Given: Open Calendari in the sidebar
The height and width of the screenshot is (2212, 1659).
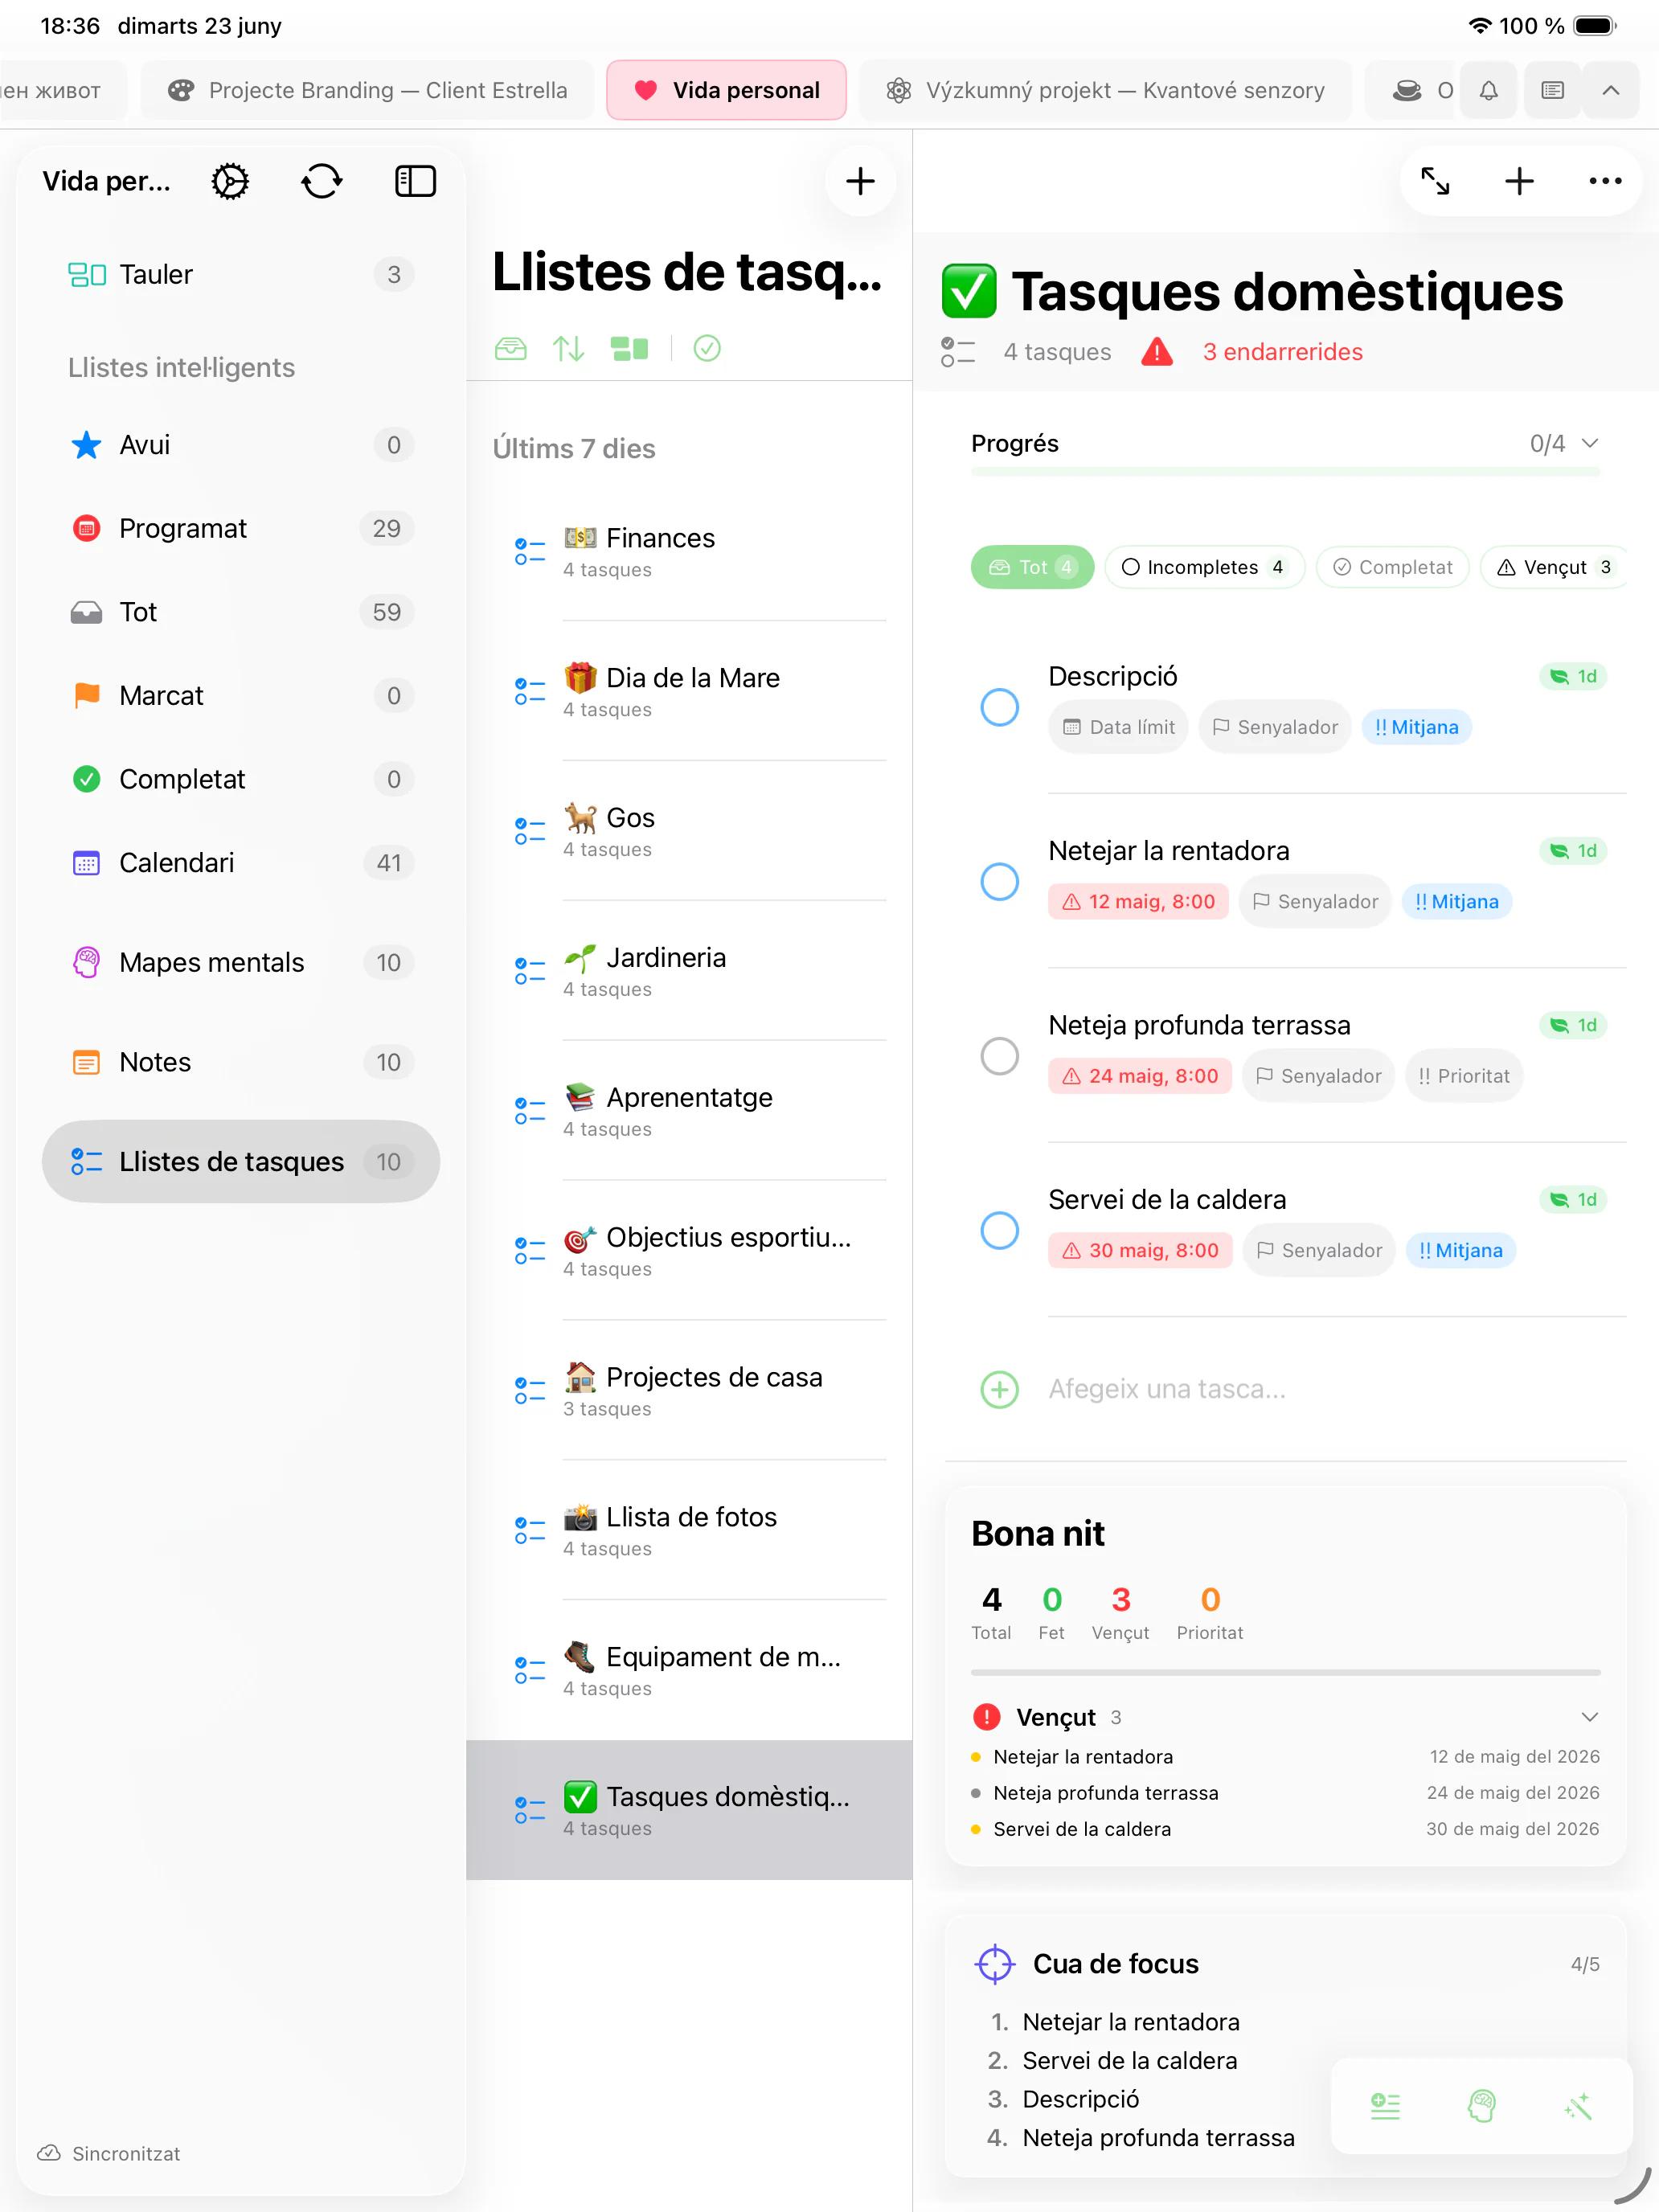Looking at the screenshot, I should click(x=241, y=863).
